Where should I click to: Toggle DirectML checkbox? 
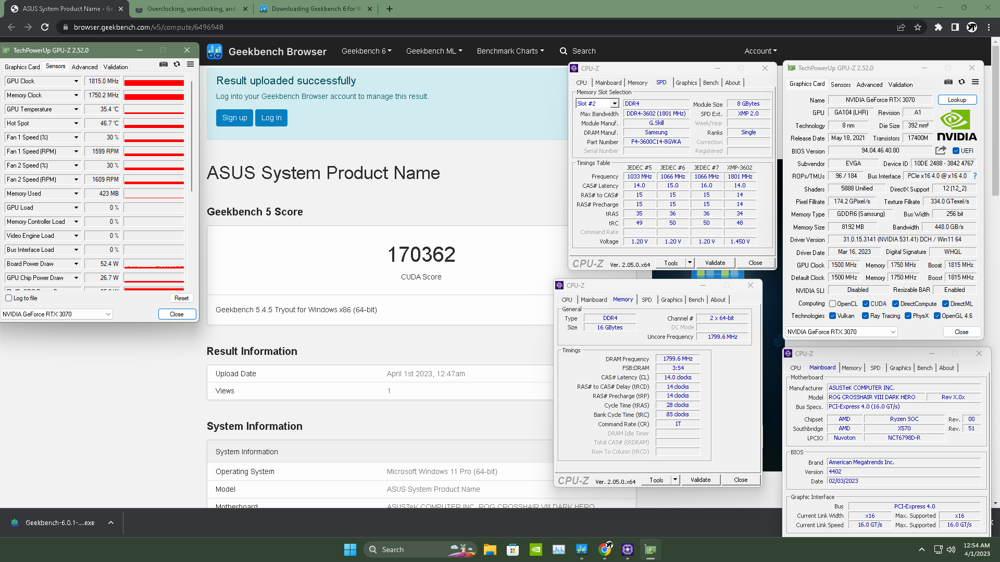coord(946,304)
